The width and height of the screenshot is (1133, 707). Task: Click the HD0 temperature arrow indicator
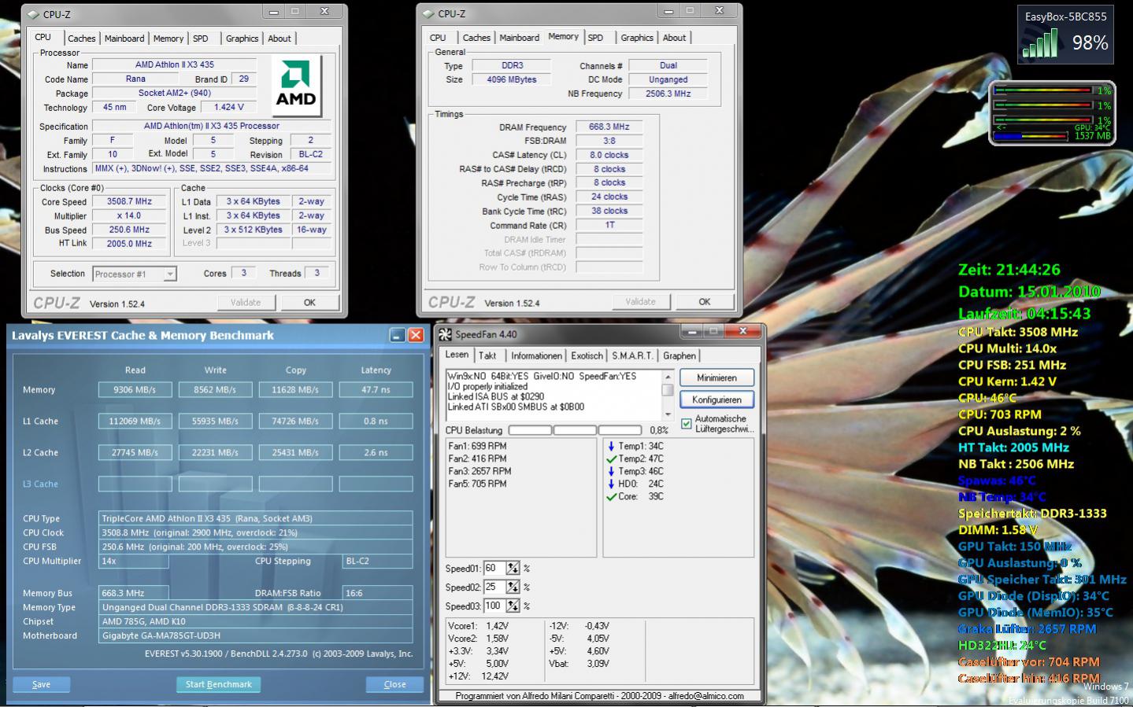[x=611, y=484]
